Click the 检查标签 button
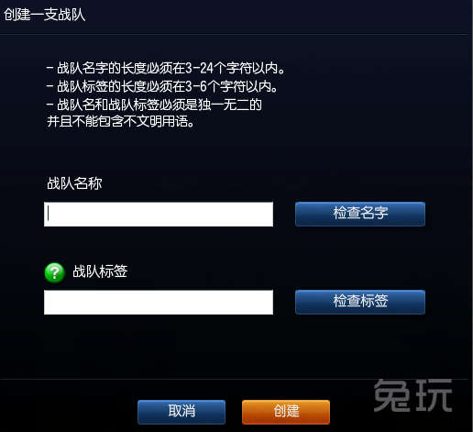Screen dimensions: 473x432 [360, 302]
